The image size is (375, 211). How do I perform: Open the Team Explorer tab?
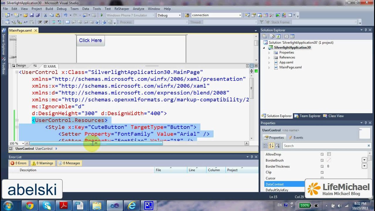pyautogui.click(x=308, y=116)
